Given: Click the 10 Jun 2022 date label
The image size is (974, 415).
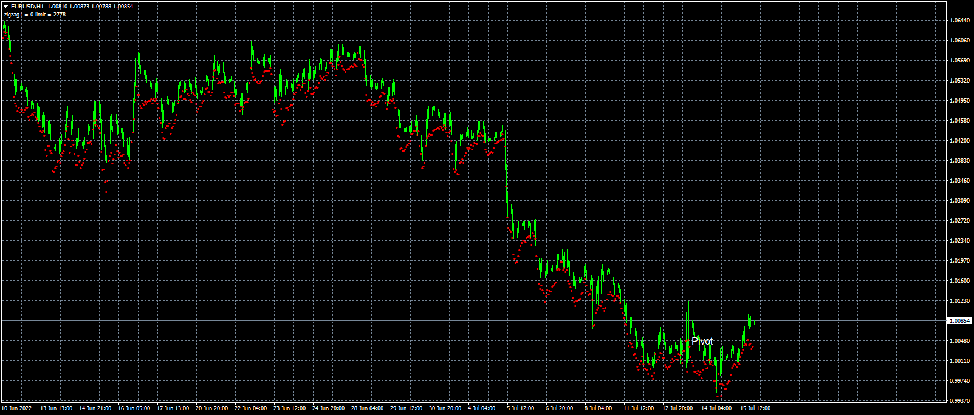Looking at the screenshot, I should pyautogui.click(x=16, y=408).
